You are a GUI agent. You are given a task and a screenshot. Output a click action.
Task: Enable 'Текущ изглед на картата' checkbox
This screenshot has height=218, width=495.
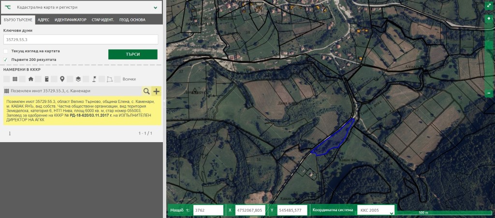[x=6, y=51]
